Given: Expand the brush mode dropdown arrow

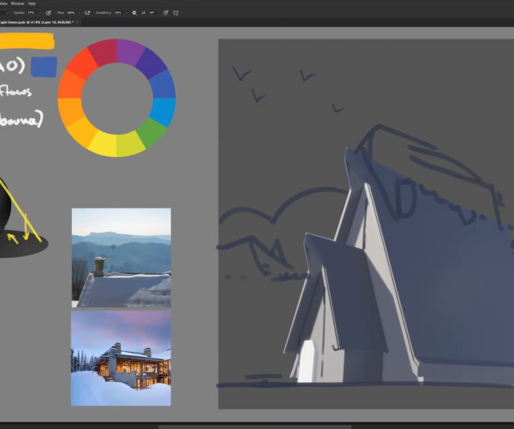Looking at the screenshot, I should (x=7, y=13).
